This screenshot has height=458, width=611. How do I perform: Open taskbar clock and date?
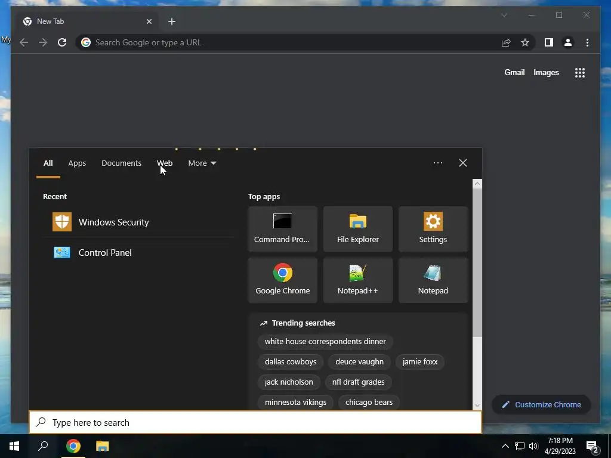560,446
